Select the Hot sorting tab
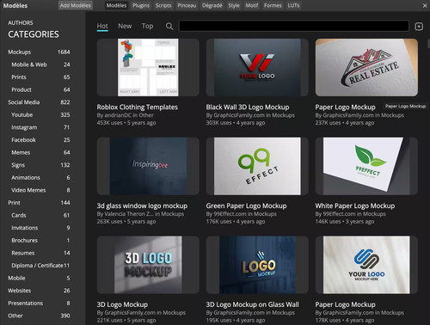This screenshot has width=430, height=325. [x=102, y=27]
